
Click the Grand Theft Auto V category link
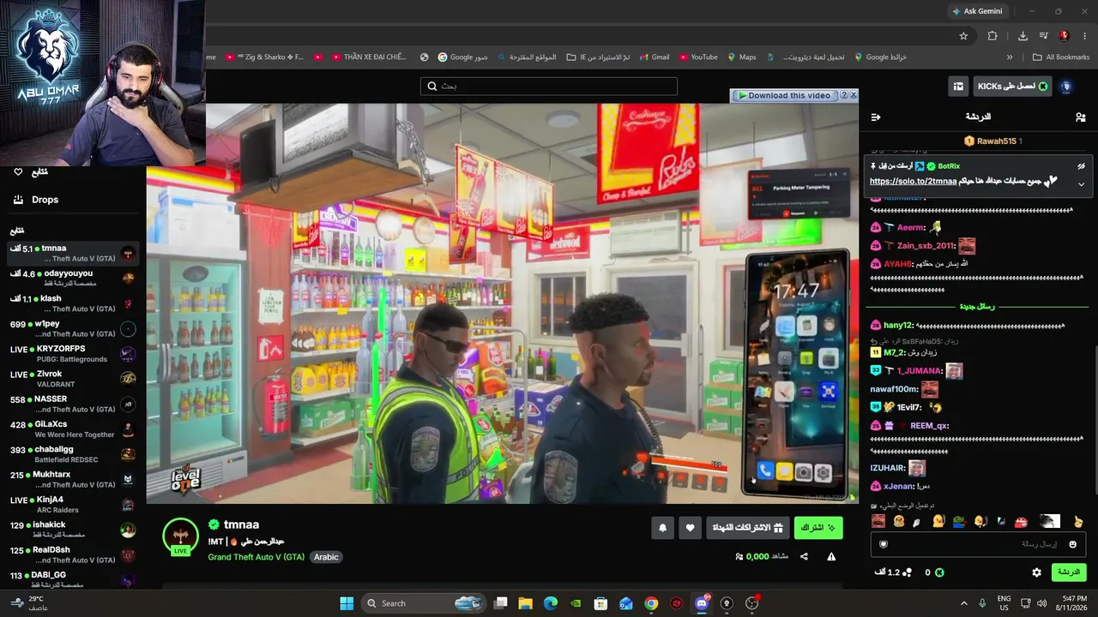click(x=256, y=557)
